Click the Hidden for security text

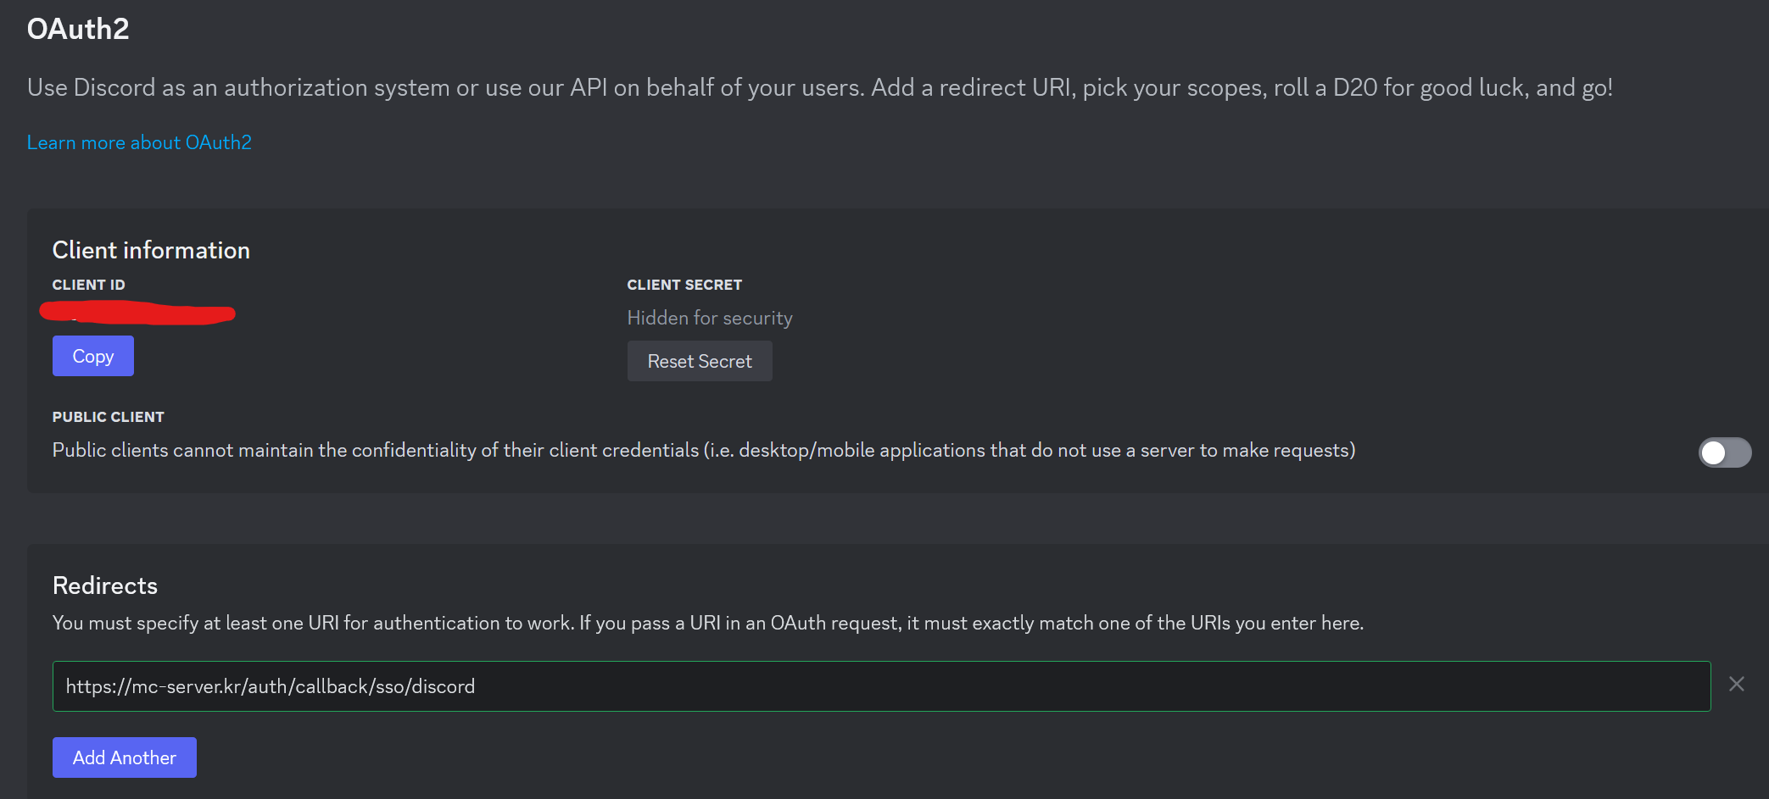(x=709, y=317)
